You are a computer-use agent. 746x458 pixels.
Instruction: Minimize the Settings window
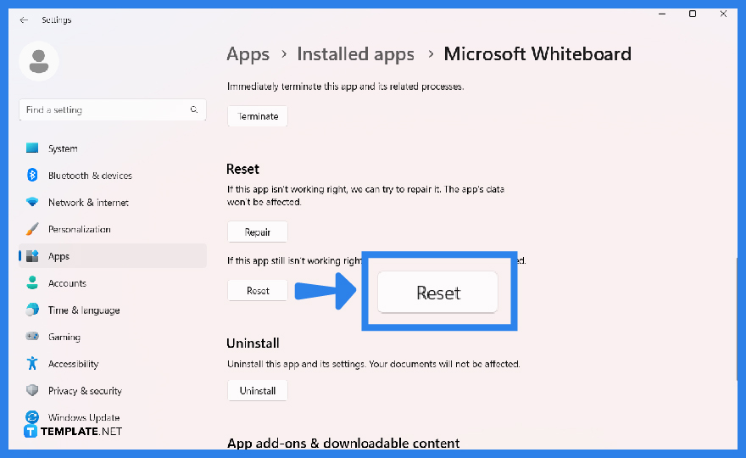[662, 14]
